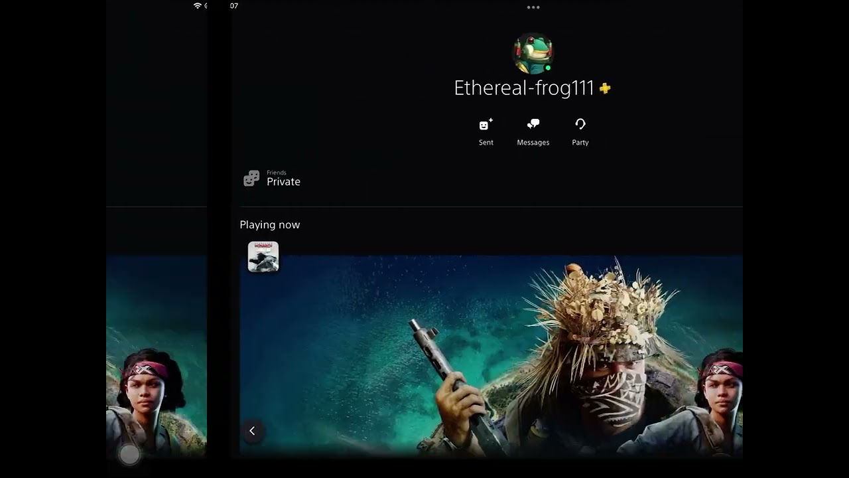The height and width of the screenshot is (478, 849).
Task: Click the Wi-Fi status icon
Action: [197, 6]
